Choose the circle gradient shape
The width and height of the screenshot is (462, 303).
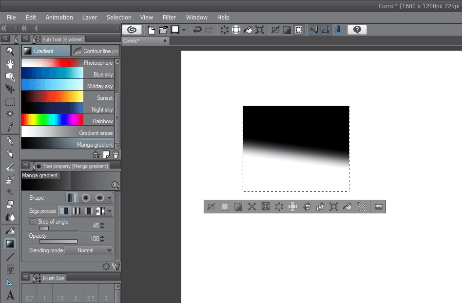coord(86,198)
